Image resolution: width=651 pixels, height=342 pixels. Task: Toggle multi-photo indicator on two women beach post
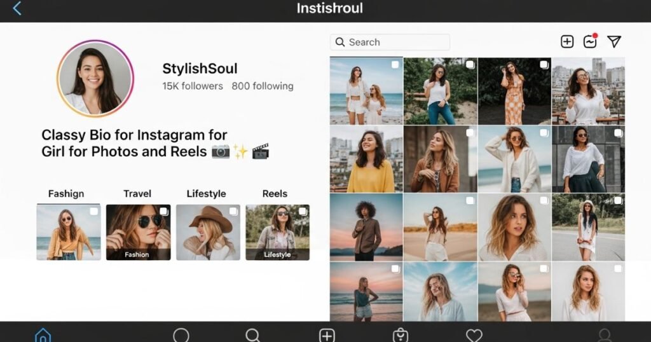coord(395,65)
